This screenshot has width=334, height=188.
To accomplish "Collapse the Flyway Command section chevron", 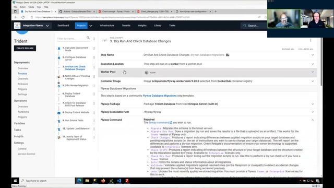I will coord(313,120).
